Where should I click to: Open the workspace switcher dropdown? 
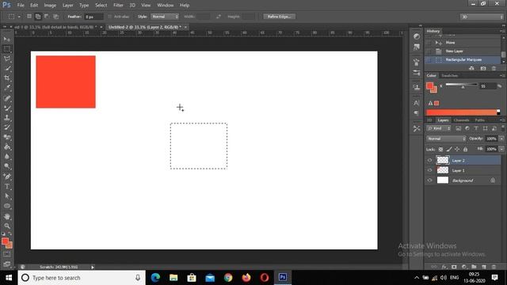click(482, 17)
